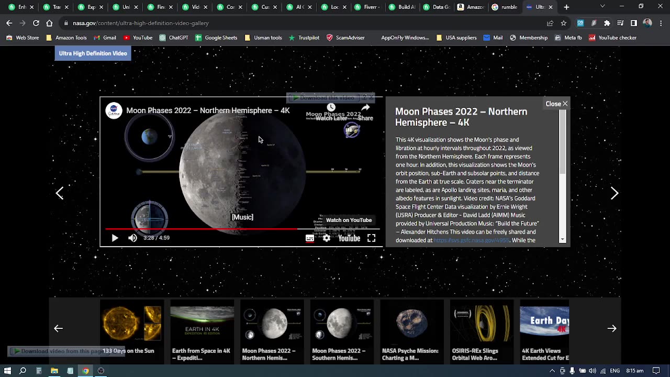The width and height of the screenshot is (670, 377).
Task: Open Windows taskbar search
Action: [23, 371]
